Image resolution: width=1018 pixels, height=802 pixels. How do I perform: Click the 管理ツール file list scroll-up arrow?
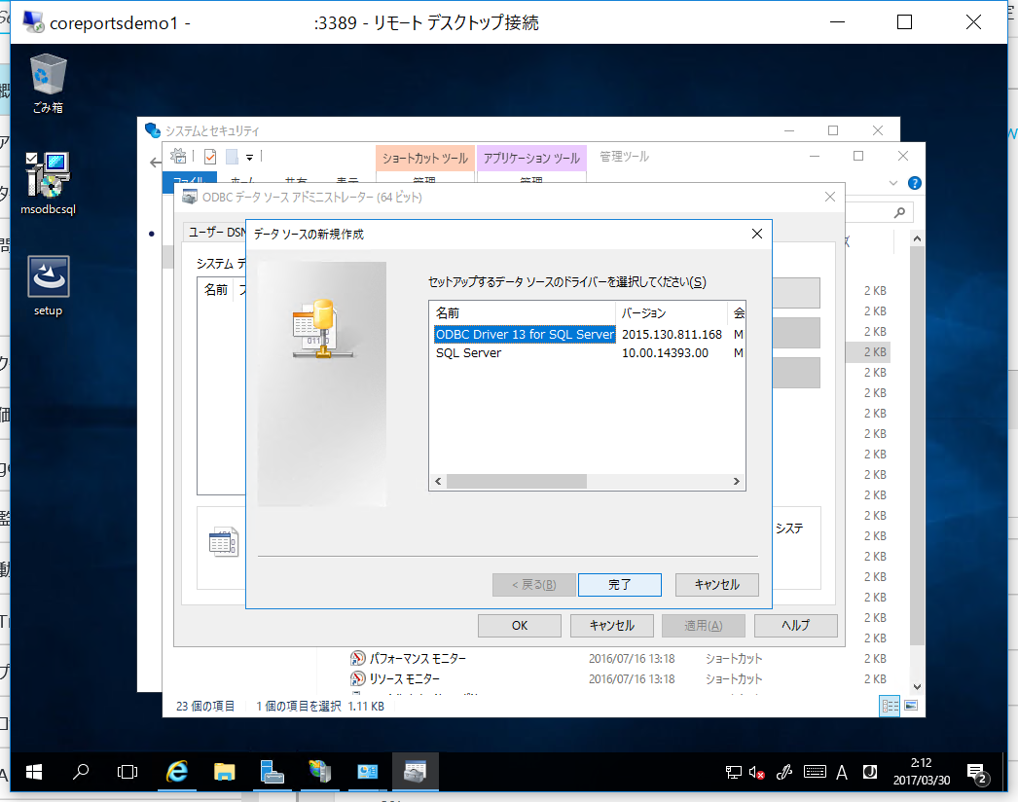tap(917, 239)
